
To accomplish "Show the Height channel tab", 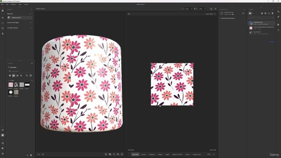I will (167, 154).
